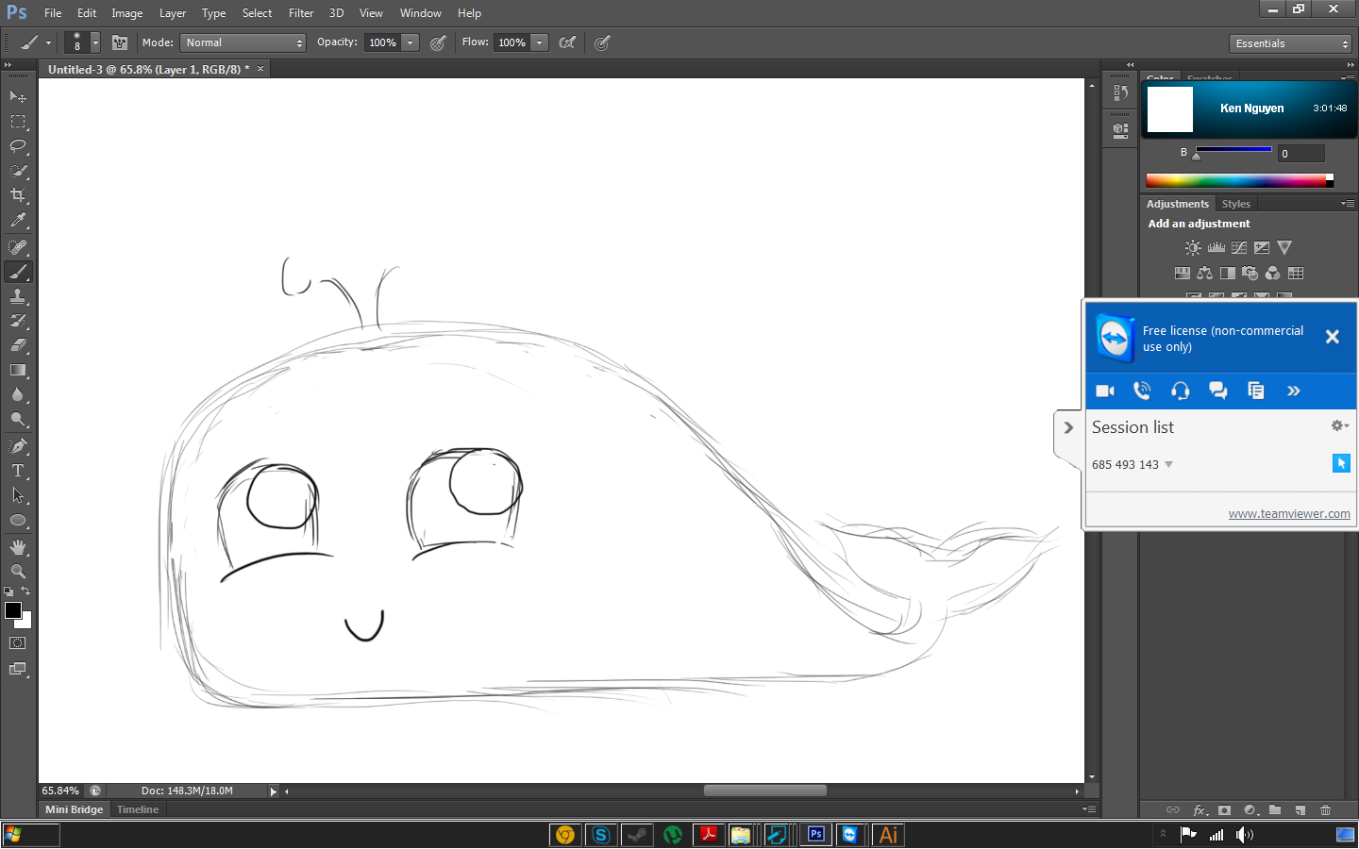Select the Lasso tool
The height and width of the screenshot is (849, 1359).
tap(18, 146)
